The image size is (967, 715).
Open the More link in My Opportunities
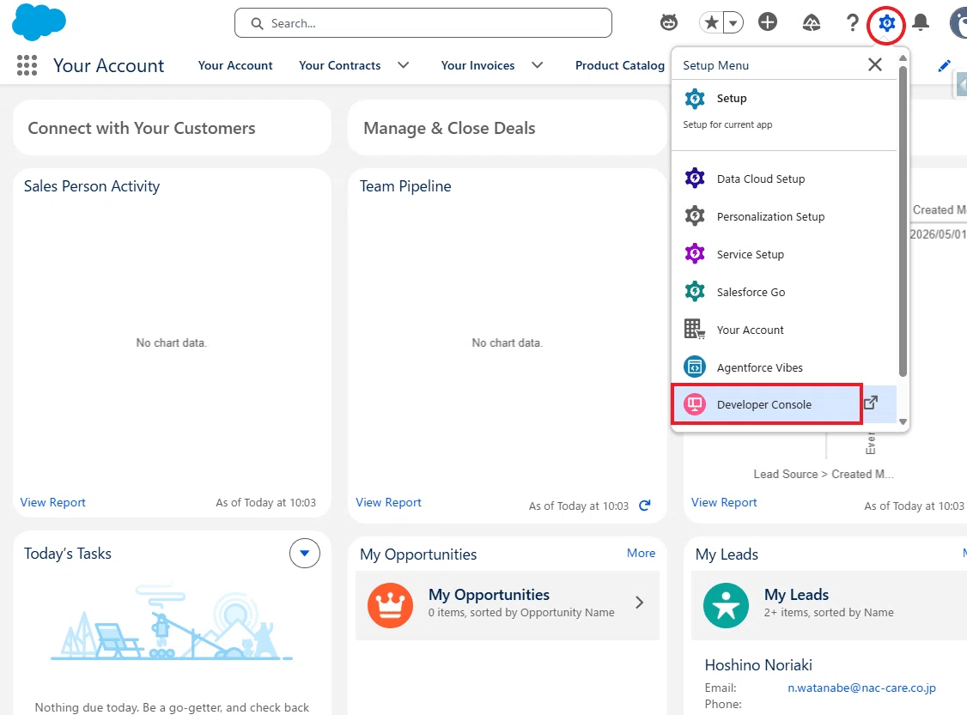pos(641,553)
